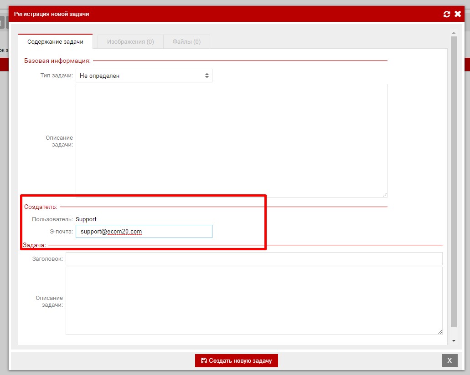470x375 pixels.
Task: Click the lower Описание задачи text area
Action: (254, 301)
